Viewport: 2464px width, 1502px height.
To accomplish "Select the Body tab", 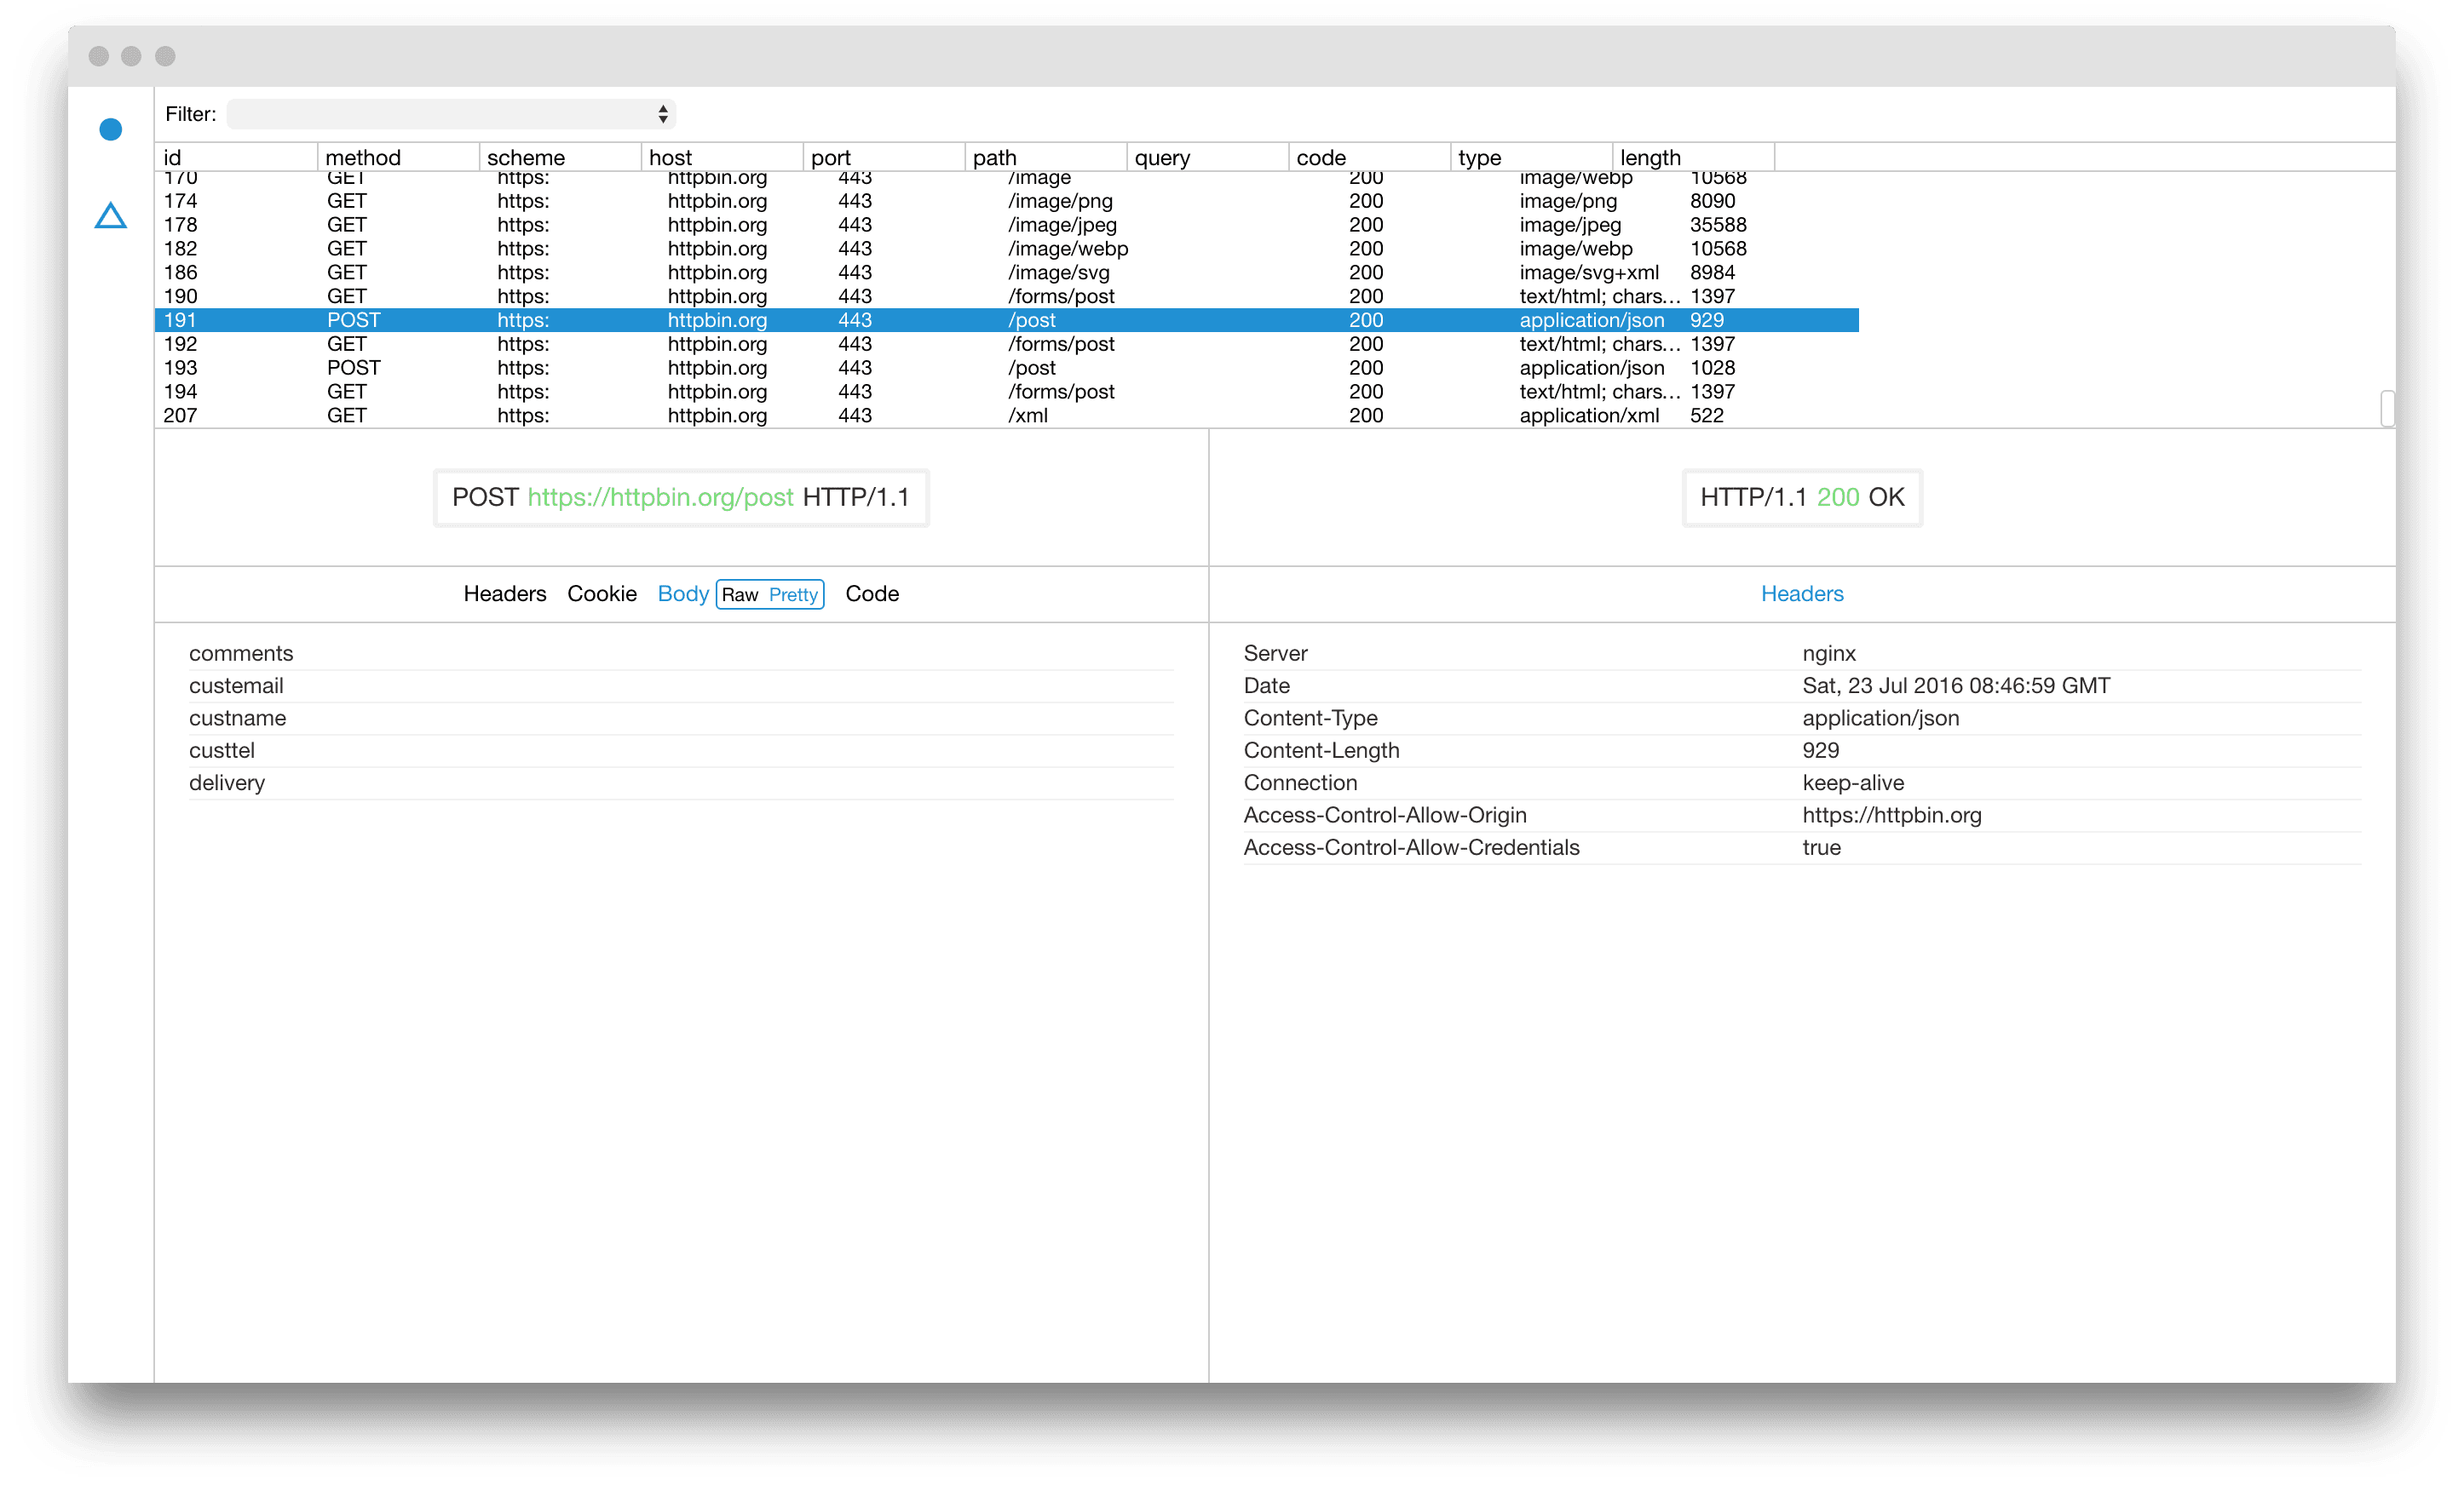I will click(x=683, y=593).
